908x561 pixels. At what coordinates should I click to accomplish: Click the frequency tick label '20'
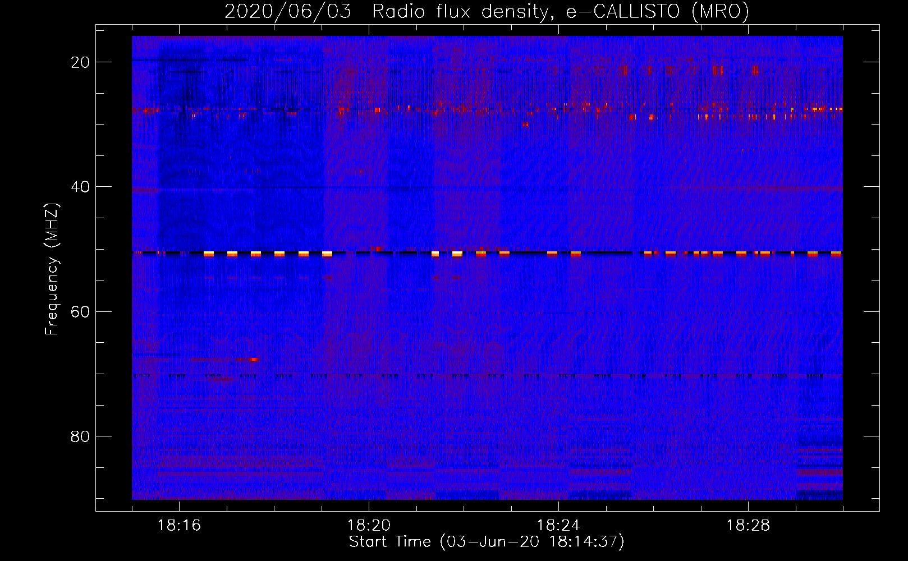point(80,62)
